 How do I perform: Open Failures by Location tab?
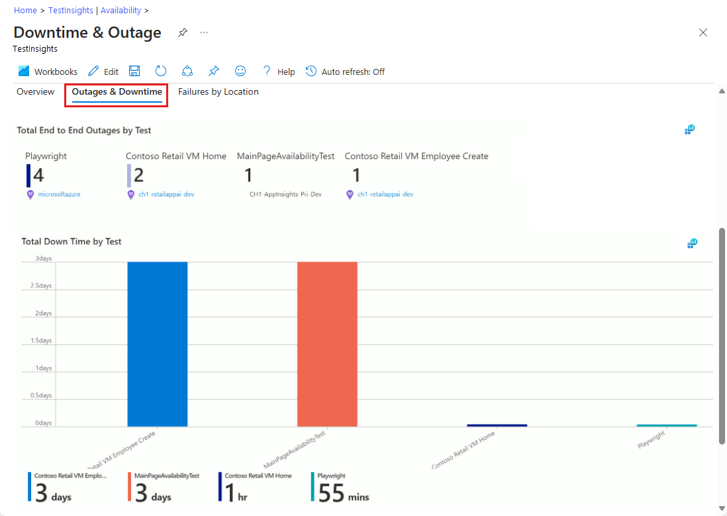click(218, 92)
